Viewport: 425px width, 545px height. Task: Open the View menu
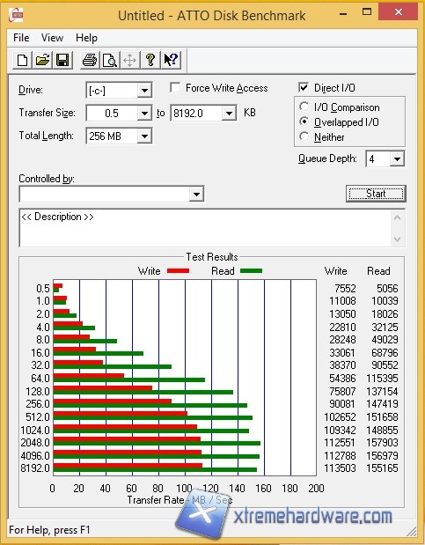[x=52, y=38]
